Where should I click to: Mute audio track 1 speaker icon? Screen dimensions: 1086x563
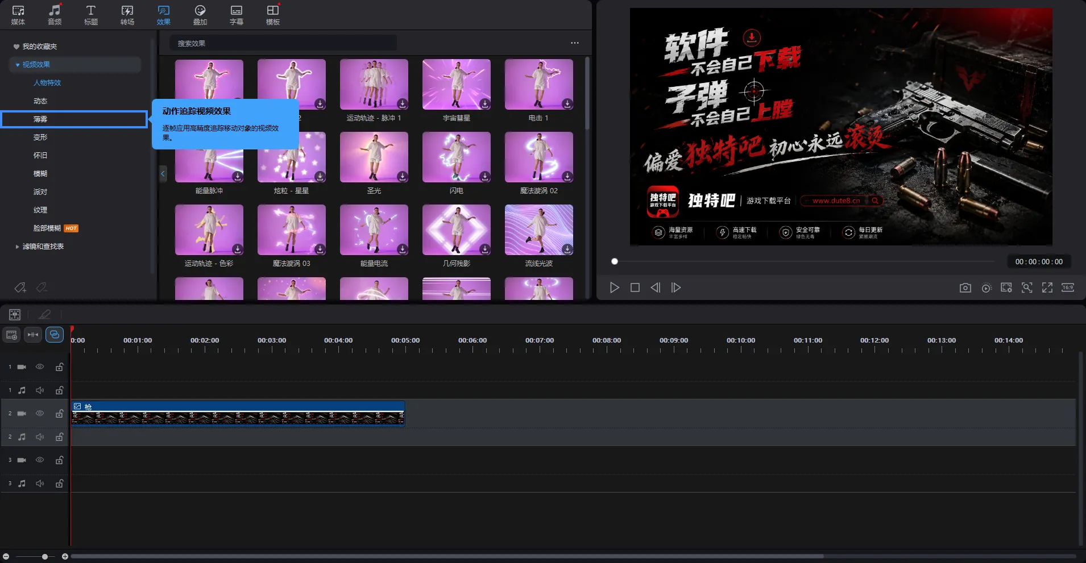40,390
